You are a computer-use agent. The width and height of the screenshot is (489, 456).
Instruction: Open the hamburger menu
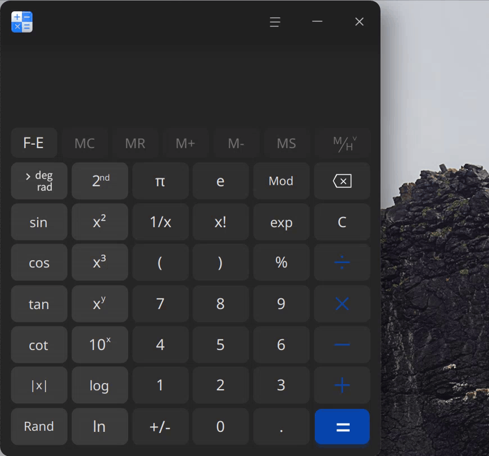tap(275, 22)
